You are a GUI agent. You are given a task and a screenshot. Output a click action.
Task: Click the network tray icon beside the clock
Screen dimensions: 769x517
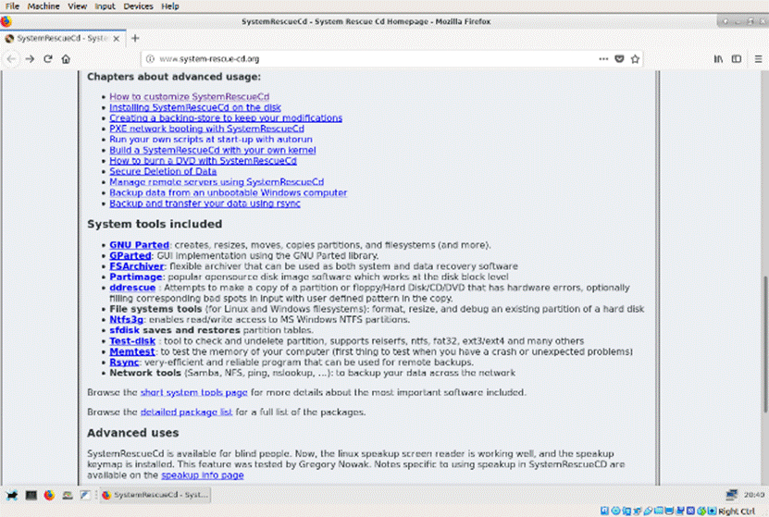tap(732, 495)
